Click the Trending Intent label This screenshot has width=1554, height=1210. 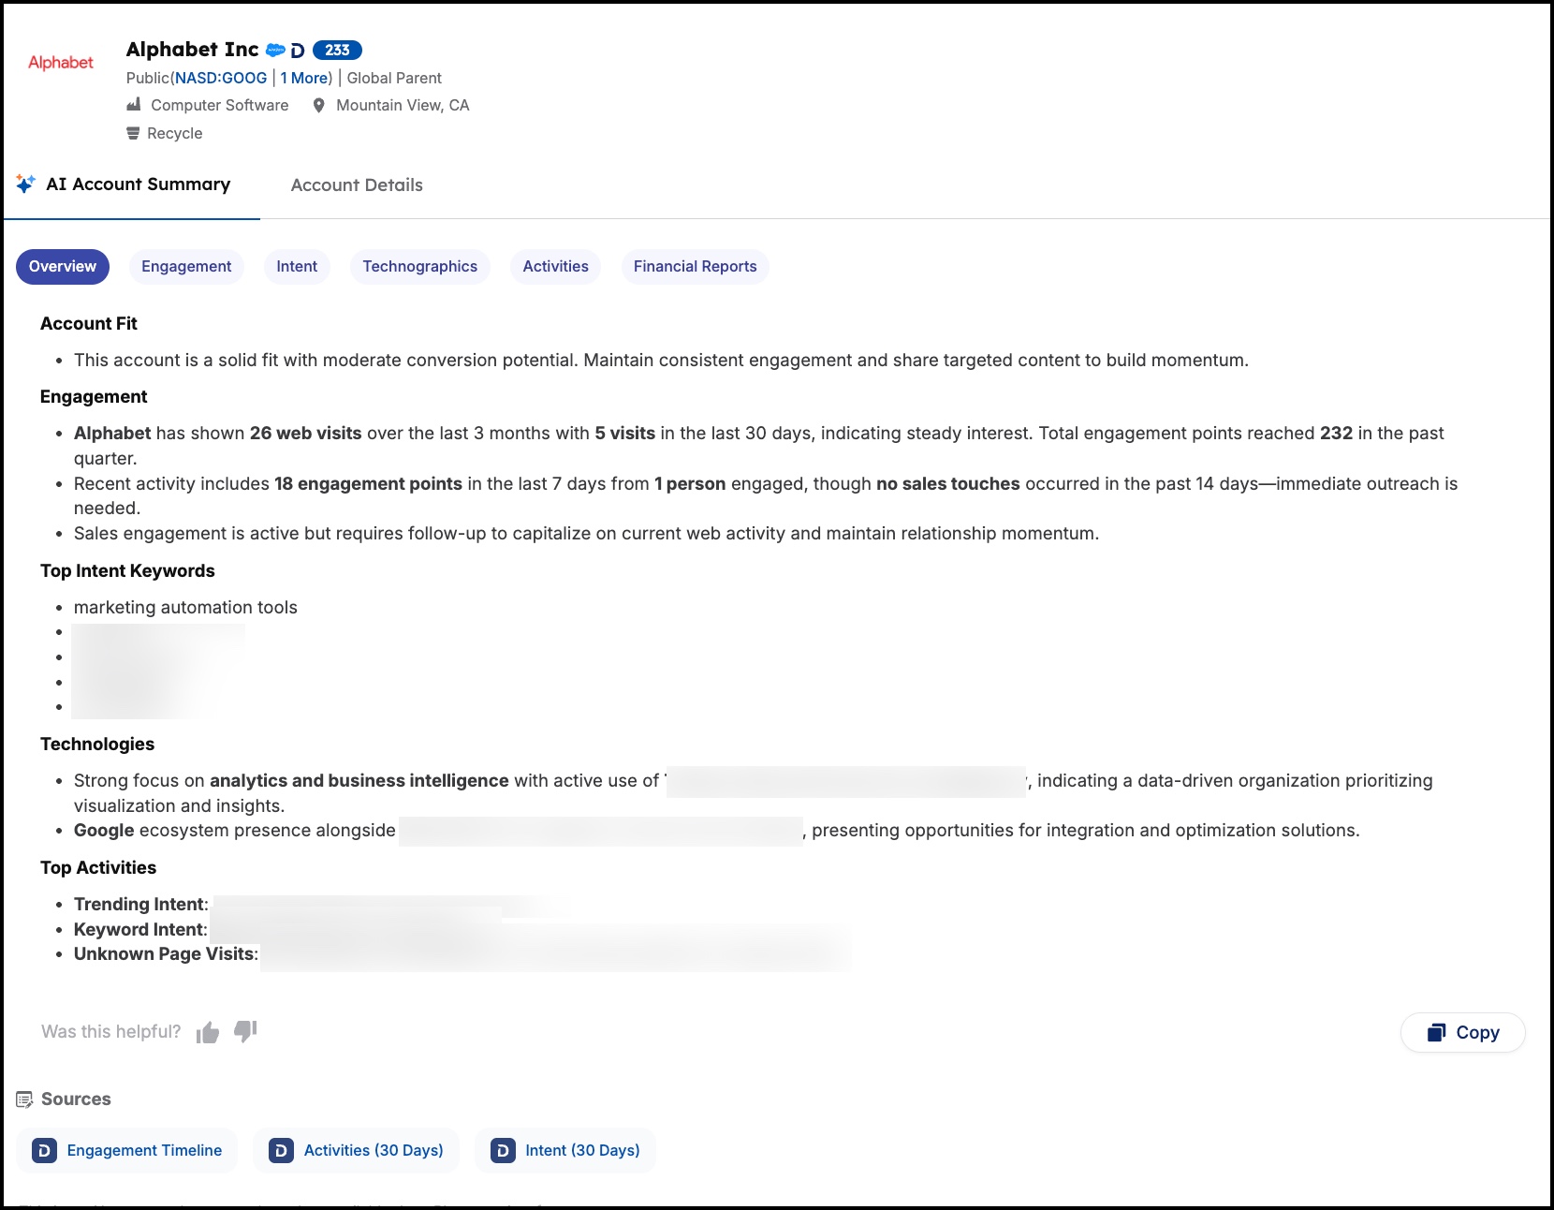pos(141,905)
